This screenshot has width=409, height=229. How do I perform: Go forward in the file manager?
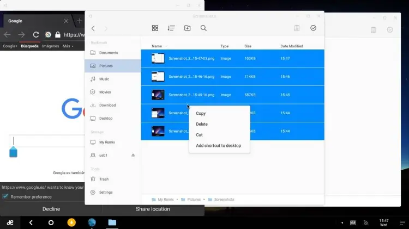click(x=106, y=28)
